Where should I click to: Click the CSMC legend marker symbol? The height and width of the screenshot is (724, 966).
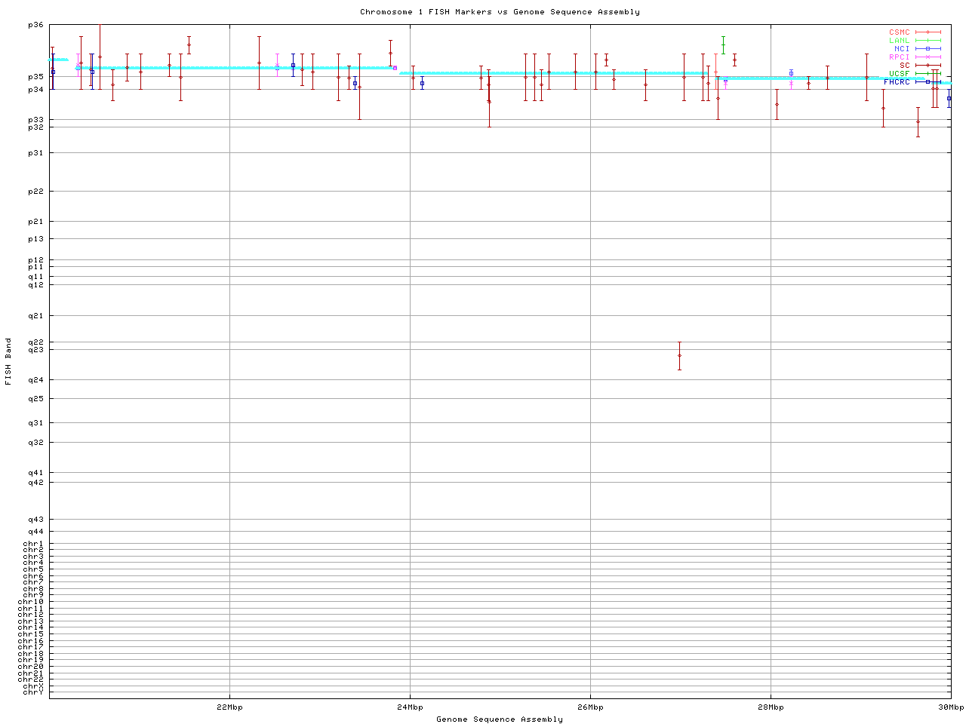click(928, 32)
